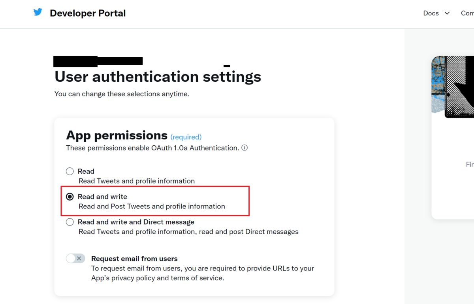Select the Read permission radio button

[x=70, y=171]
